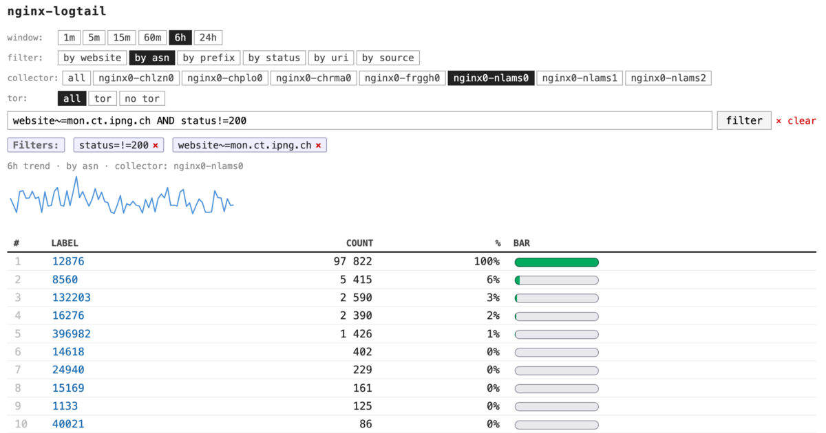
Task: Open ASN 132203 row label
Action: coord(72,298)
